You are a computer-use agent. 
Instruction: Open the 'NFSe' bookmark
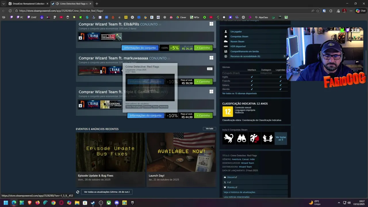tap(195, 17)
